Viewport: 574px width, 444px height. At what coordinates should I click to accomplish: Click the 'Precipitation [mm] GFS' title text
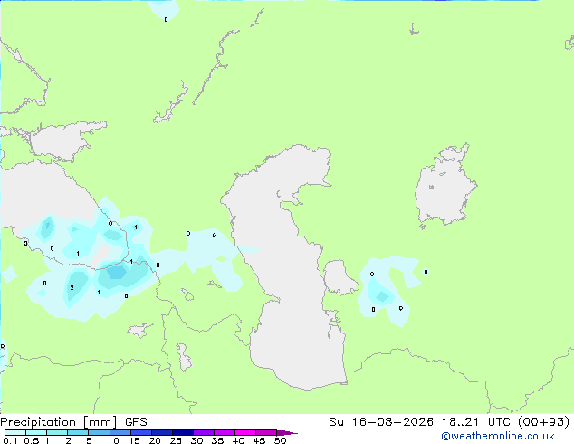73,422
